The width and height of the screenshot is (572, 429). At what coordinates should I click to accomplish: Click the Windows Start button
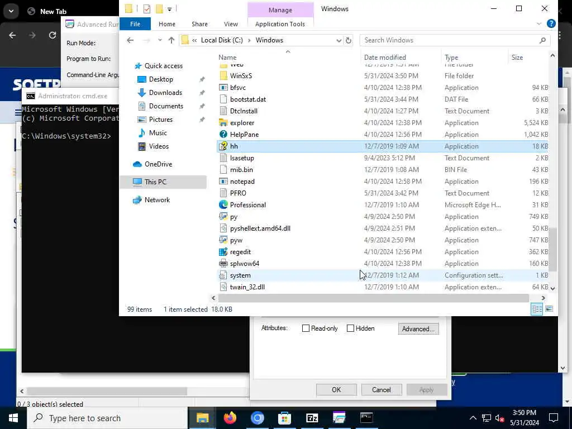click(x=13, y=418)
